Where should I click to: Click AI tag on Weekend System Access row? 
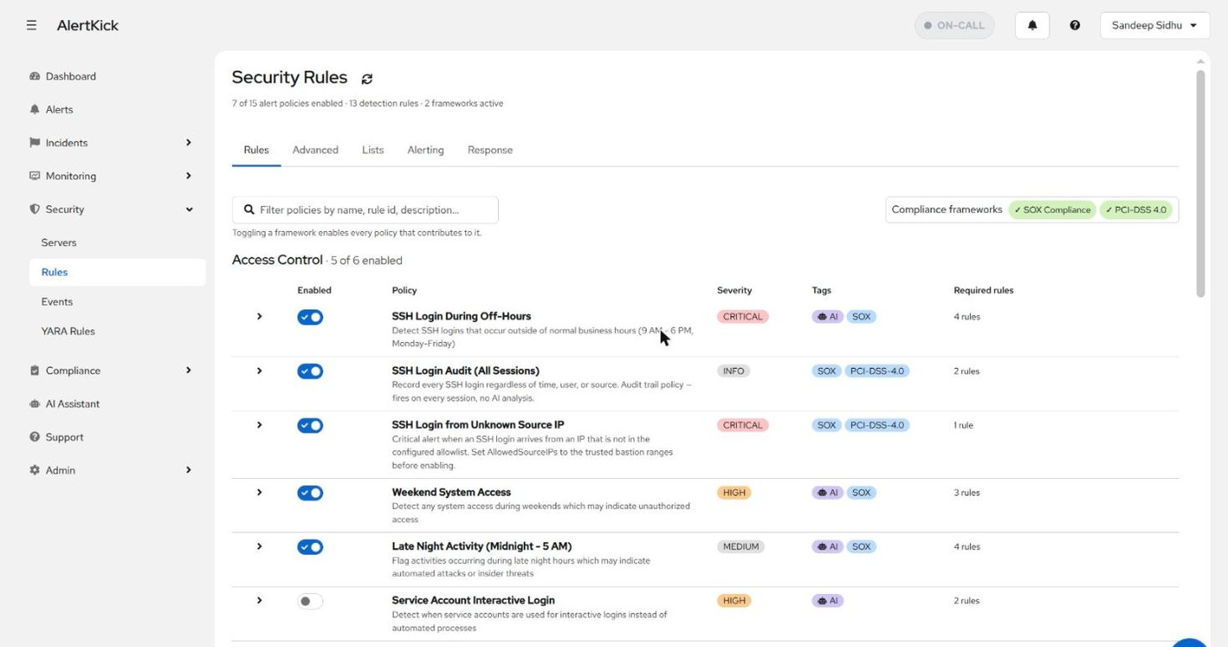[x=828, y=492]
